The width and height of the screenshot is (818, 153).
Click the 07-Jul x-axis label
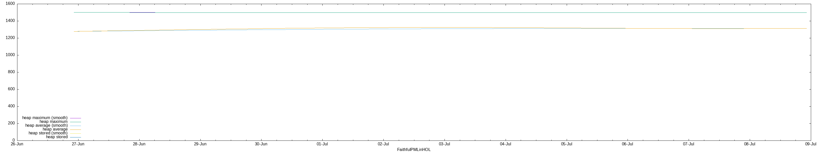click(x=688, y=144)
